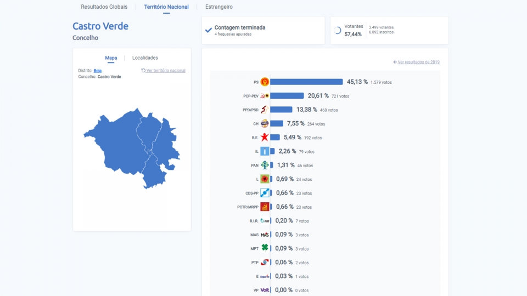Click the Volt purple logo

pos(265,290)
